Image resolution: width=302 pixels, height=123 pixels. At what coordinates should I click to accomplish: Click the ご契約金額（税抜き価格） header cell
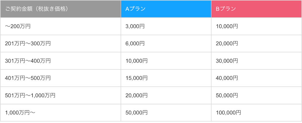pyautogui.click(x=61, y=9)
